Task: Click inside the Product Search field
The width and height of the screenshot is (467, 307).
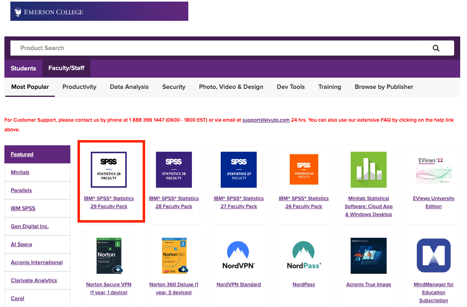Action: tap(160, 48)
